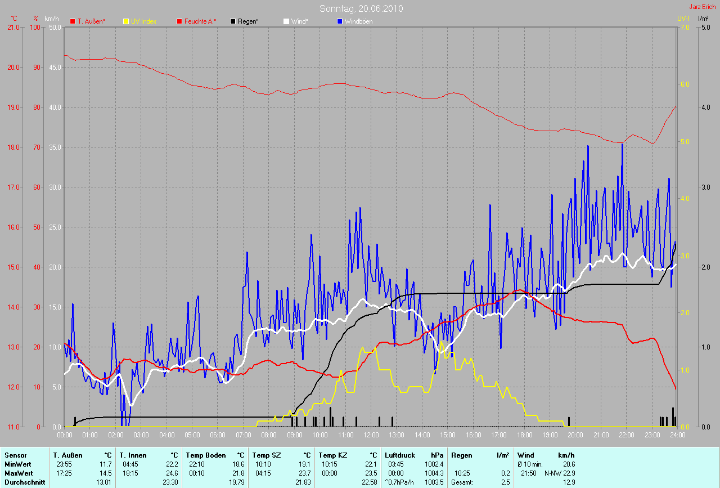The image size is (720, 488).
Task: Click the 24:00 label on the time axis
Action: click(x=677, y=435)
